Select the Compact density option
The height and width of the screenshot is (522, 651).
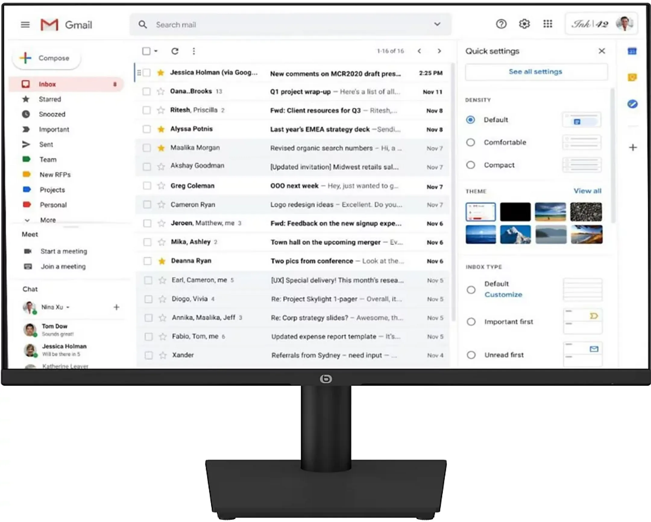pos(470,165)
